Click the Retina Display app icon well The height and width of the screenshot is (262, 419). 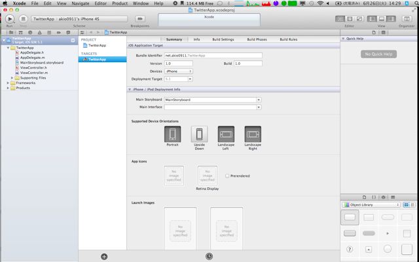[208, 176]
